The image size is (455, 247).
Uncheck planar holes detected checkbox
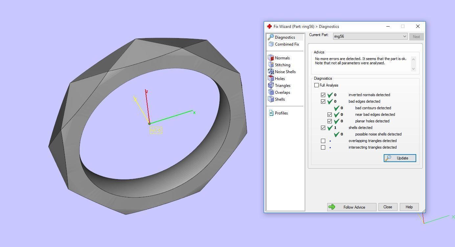tap(330, 121)
